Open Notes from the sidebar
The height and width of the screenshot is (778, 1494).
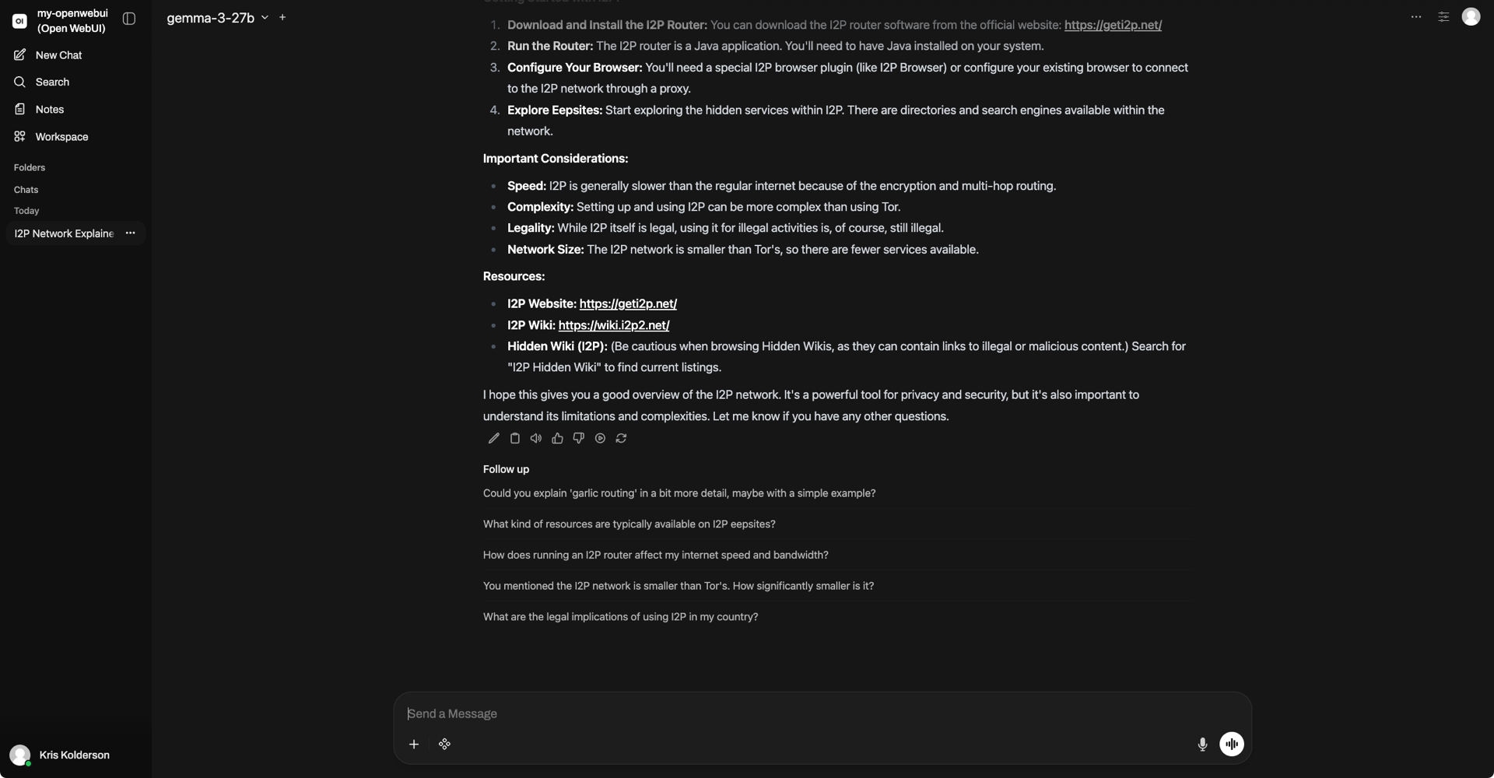49,110
